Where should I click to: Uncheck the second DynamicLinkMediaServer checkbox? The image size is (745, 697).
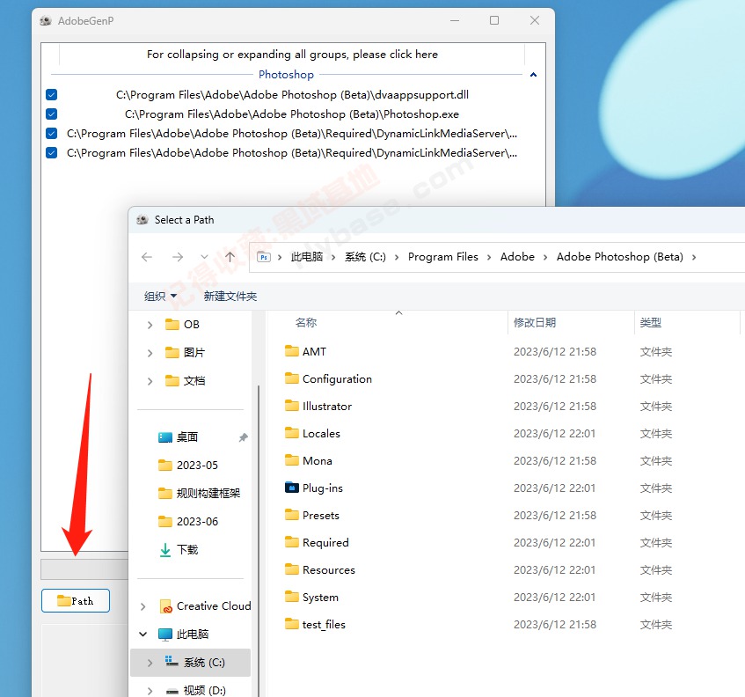(51, 153)
